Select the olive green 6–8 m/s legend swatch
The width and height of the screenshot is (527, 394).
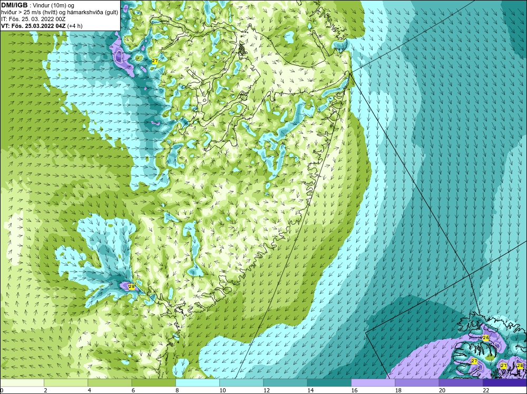pos(153,383)
